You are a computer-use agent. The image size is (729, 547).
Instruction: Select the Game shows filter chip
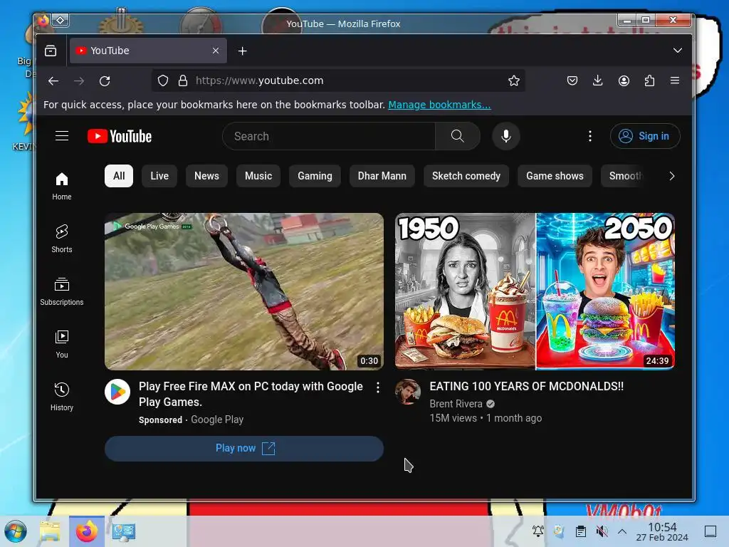tap(555, 176)
